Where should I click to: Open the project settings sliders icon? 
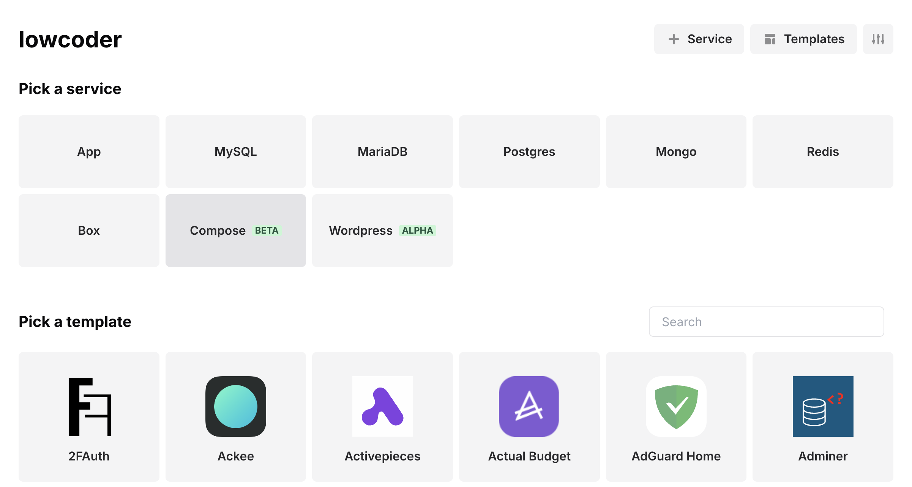(878, 39)
